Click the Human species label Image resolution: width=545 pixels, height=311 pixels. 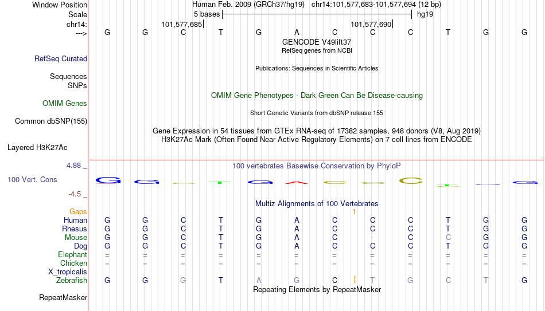(x=75, y=221)
